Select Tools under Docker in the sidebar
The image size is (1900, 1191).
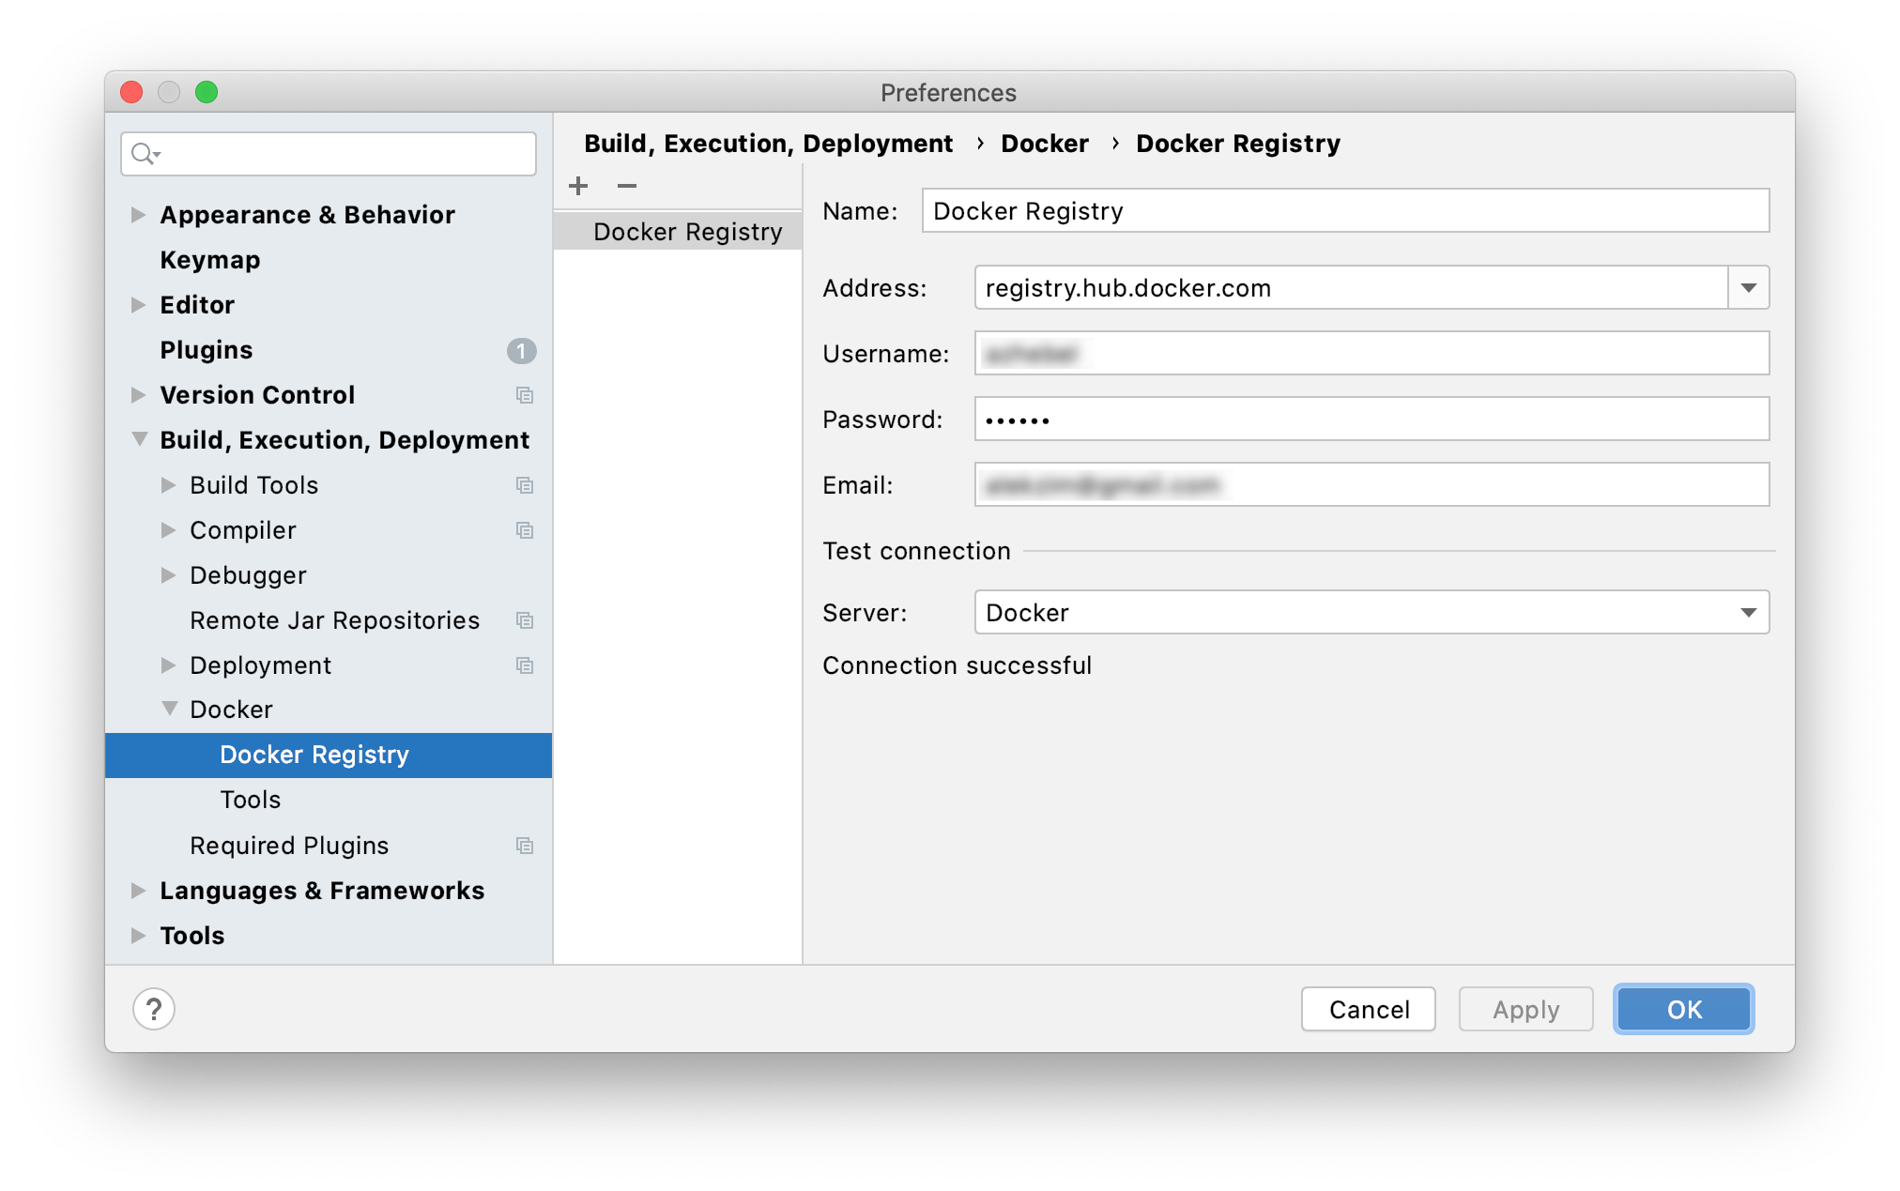click(x=250, y=799)
